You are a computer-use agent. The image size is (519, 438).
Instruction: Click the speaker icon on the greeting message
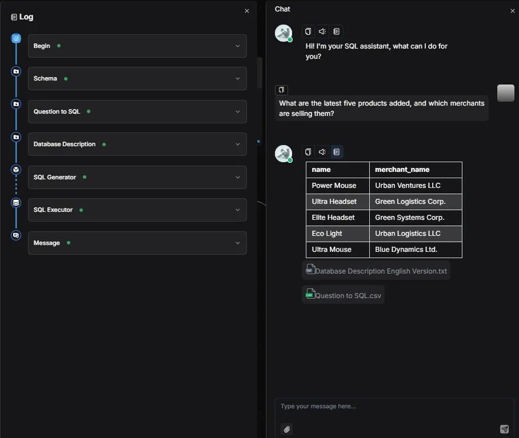[x=322, y=31]
